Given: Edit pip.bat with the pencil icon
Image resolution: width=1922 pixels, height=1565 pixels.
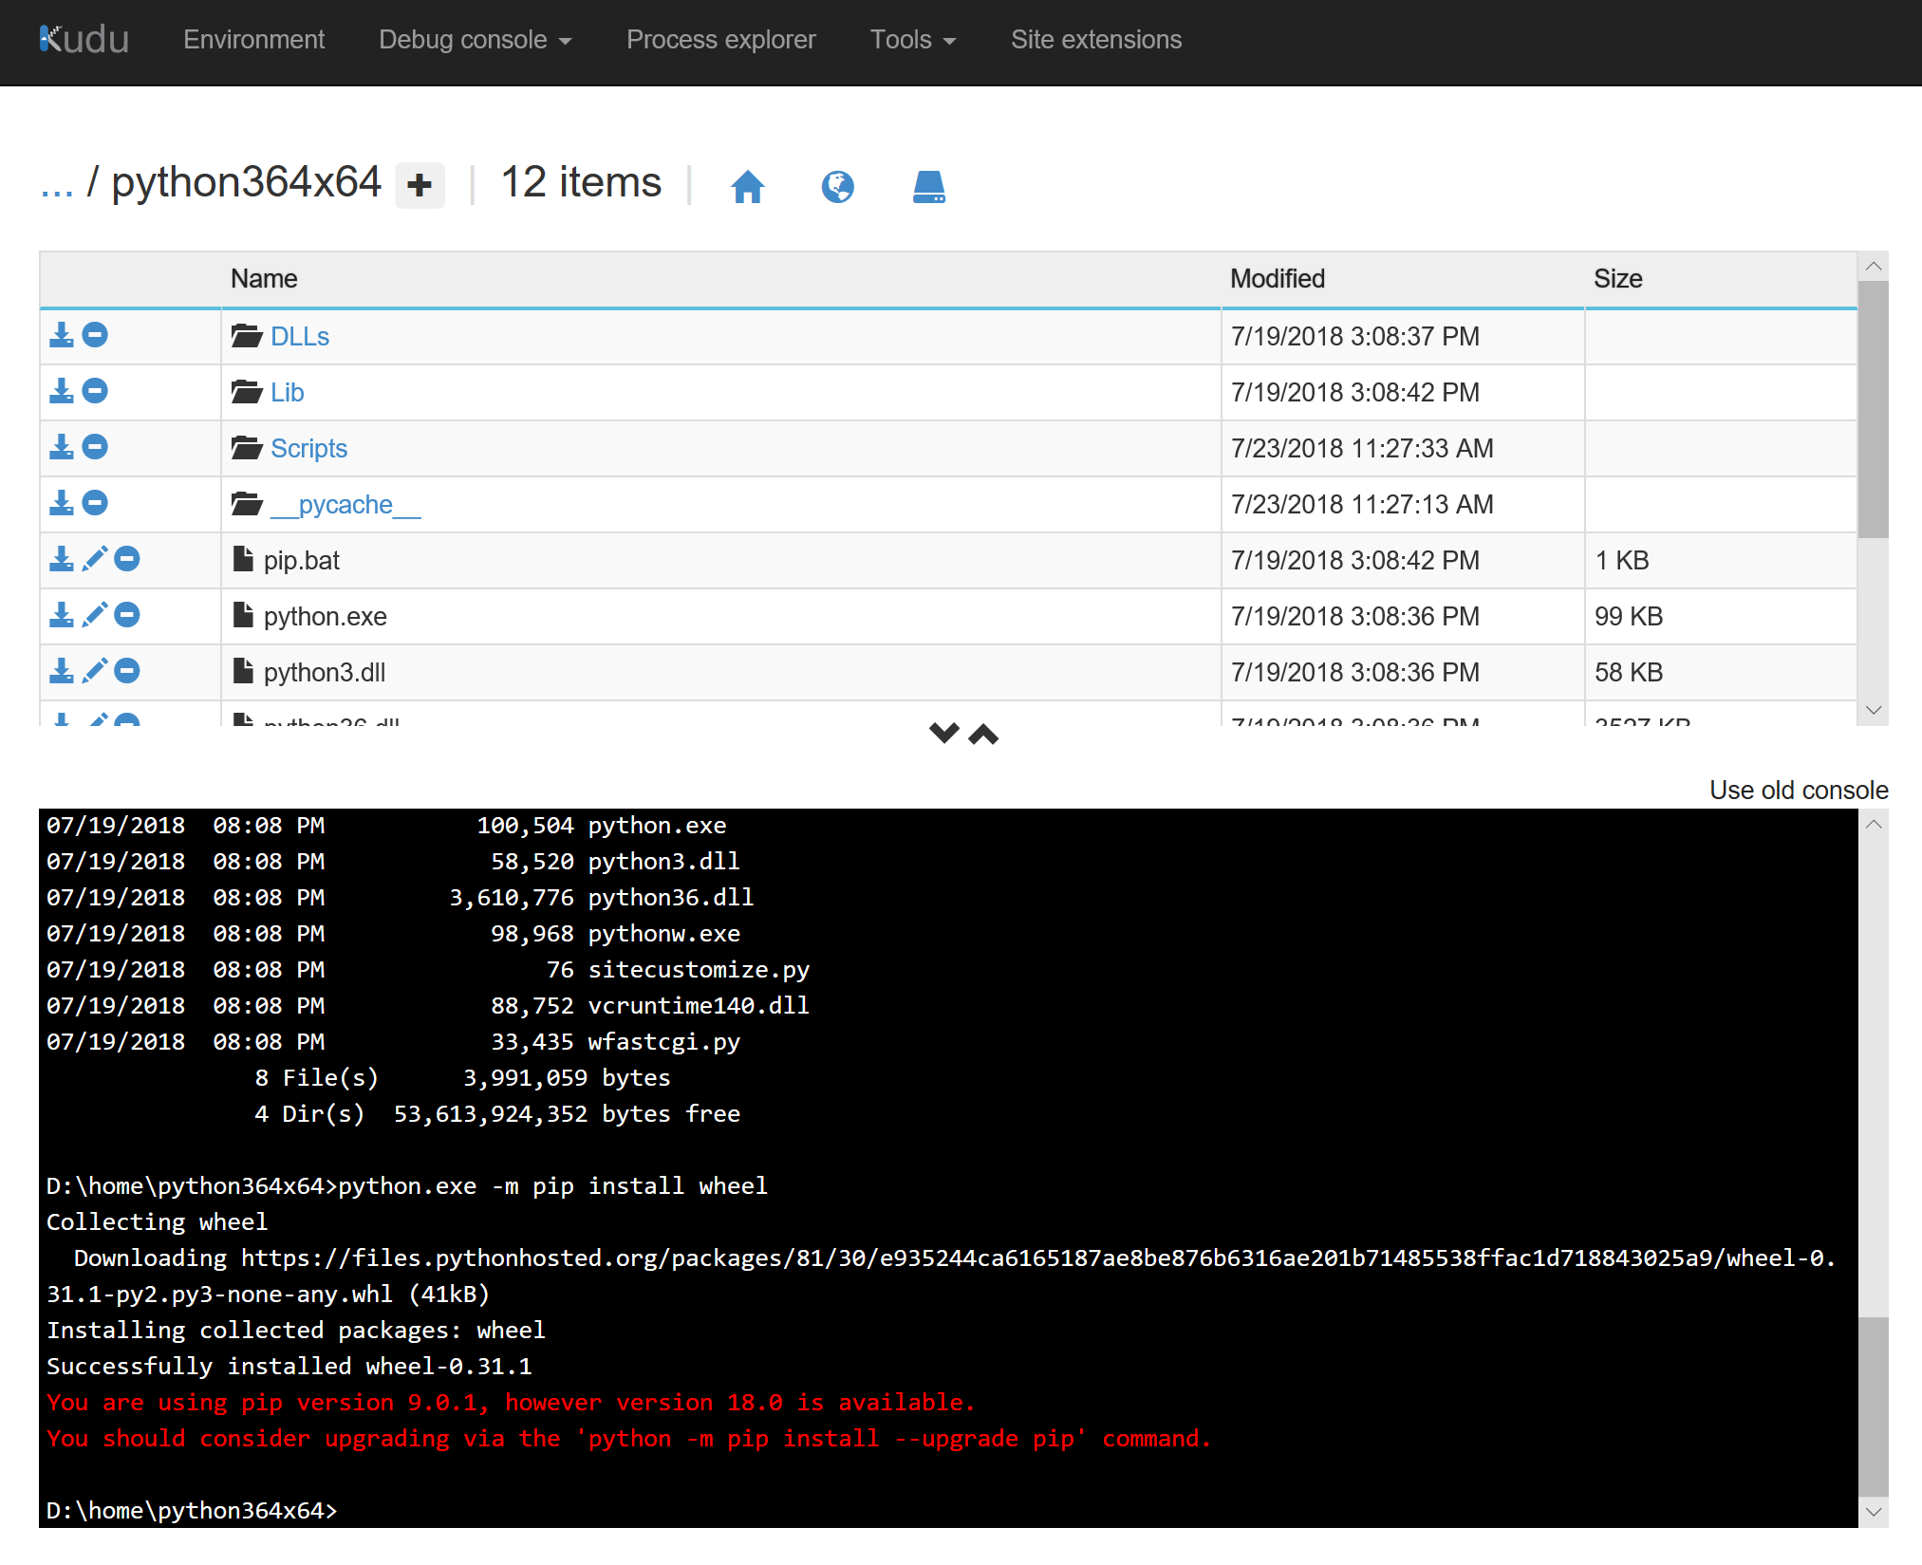Looking at the screenshot, I should [95, 559].
